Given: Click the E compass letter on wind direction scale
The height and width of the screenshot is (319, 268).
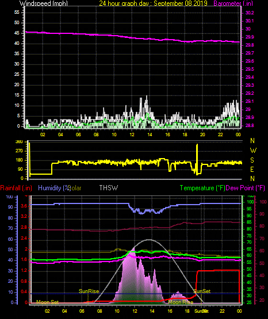Looking at the screenshot, I should tap(252, 169).
